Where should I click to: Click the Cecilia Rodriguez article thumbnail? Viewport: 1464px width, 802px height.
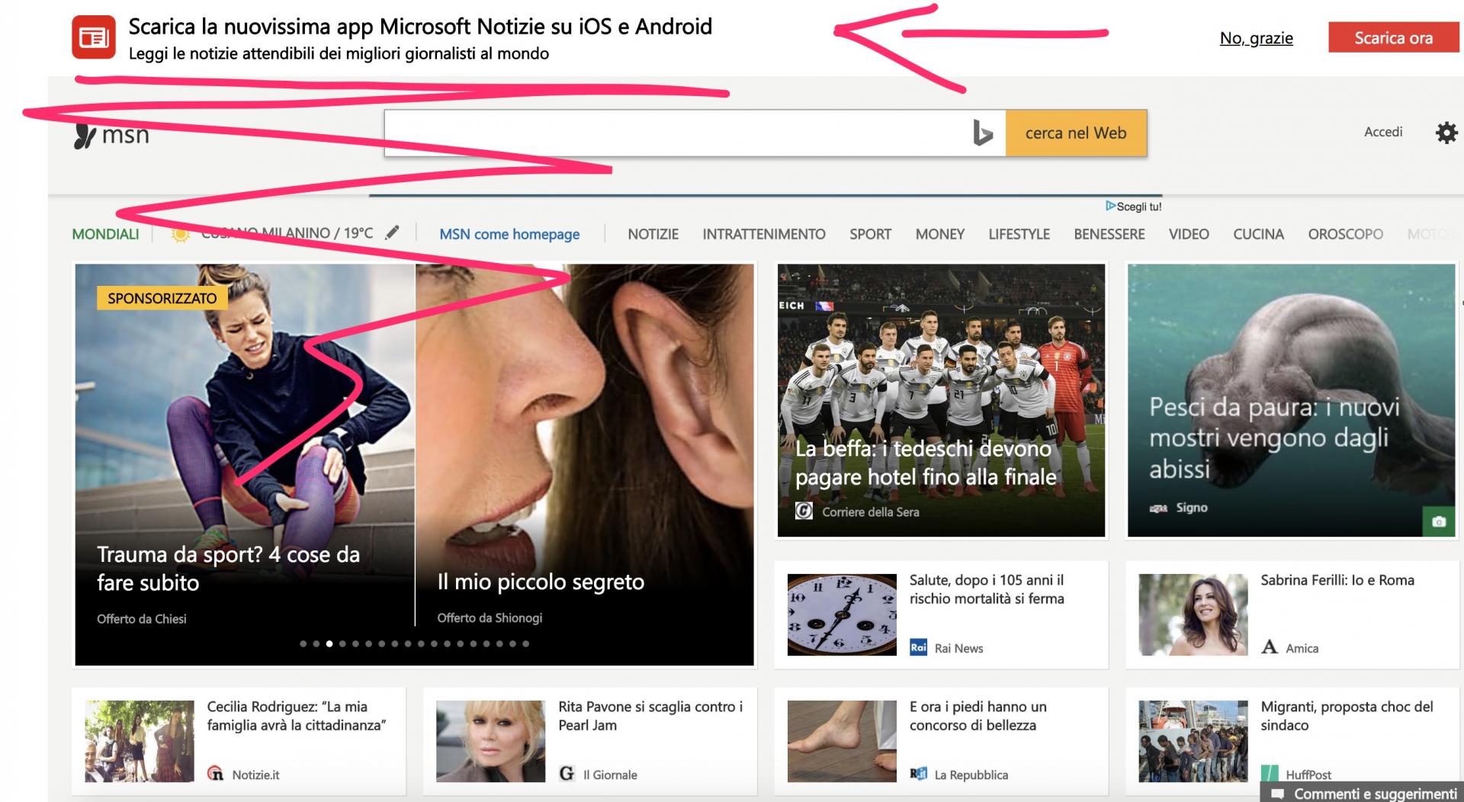[140, 741]
